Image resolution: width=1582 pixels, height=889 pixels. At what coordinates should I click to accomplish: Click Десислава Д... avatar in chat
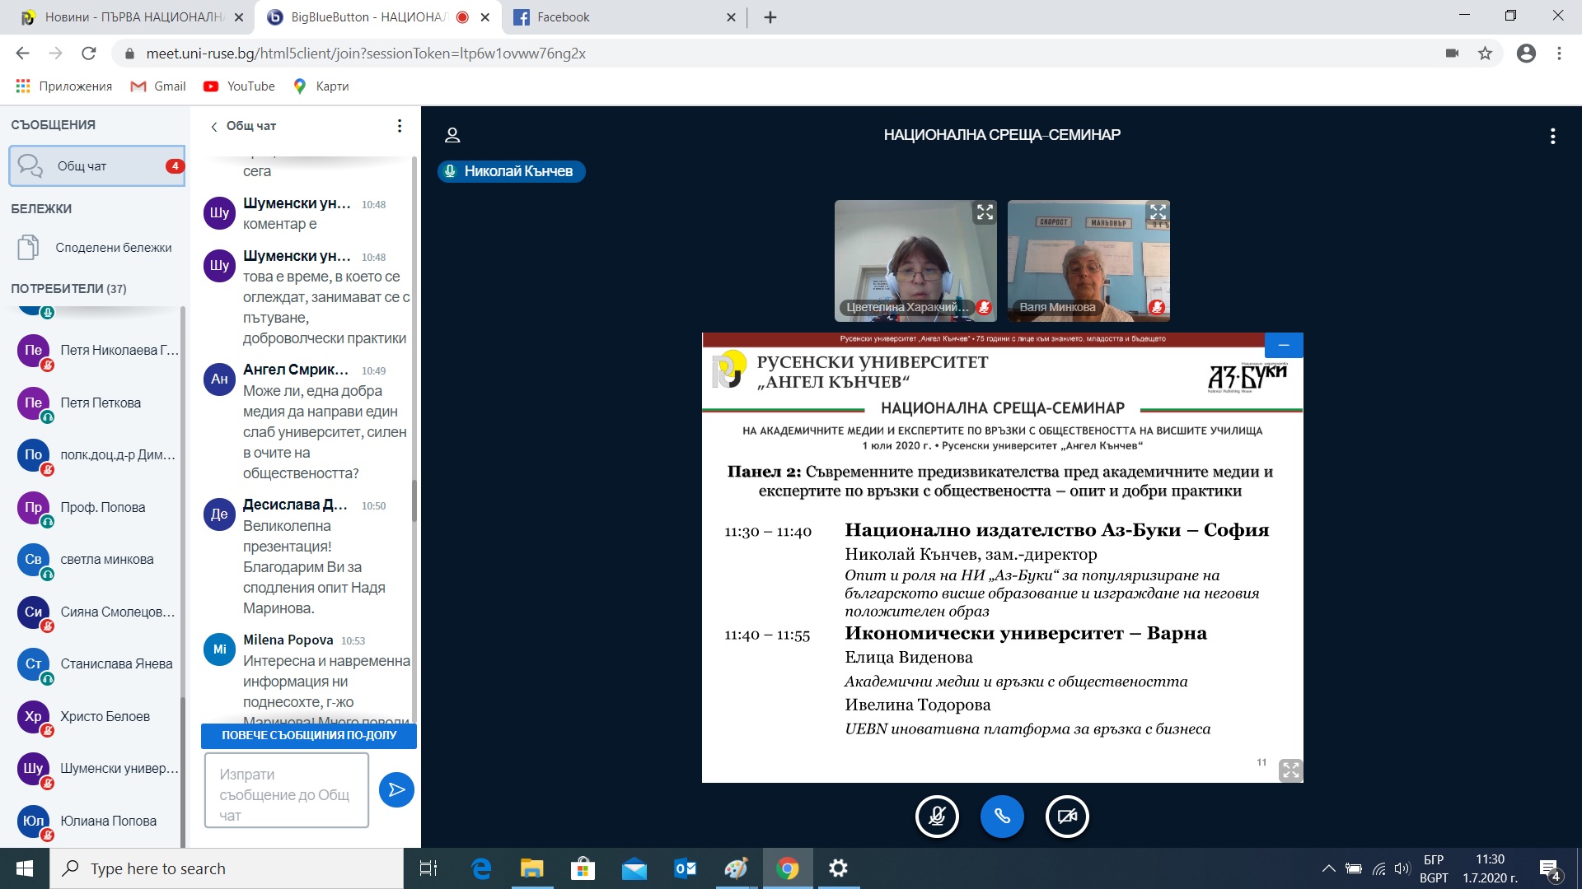[219, 514]
